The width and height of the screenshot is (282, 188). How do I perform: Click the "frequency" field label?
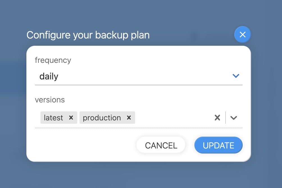pyautogui.click(x=53, y=60)
